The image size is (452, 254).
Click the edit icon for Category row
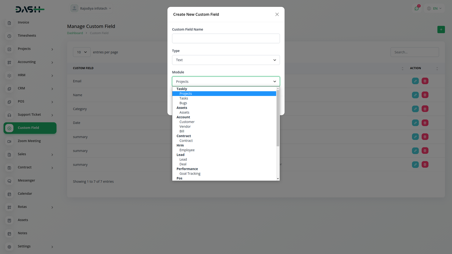pos(415,109)
